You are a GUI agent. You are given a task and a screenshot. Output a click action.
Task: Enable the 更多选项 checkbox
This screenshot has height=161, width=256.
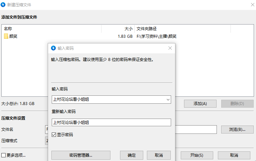3,155
